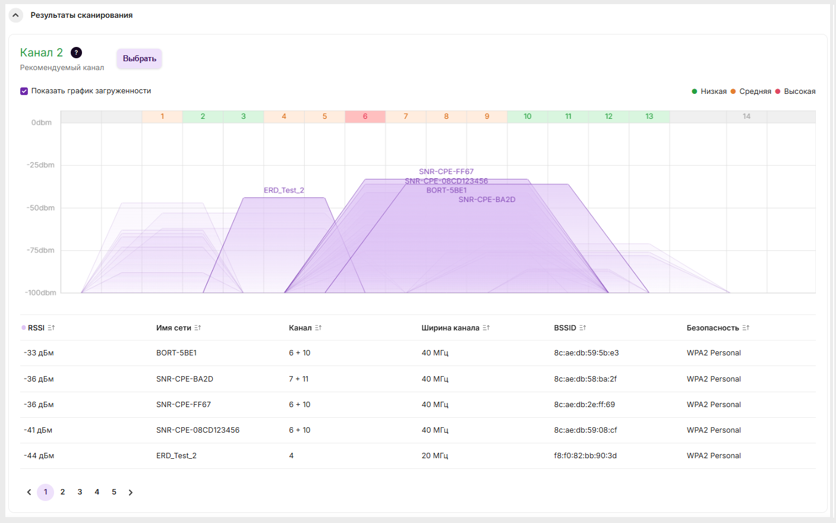Jump to page 3 of results
The width and height of the screenshot is (836, 523).
pyautogui.click(x=80, y=492)
